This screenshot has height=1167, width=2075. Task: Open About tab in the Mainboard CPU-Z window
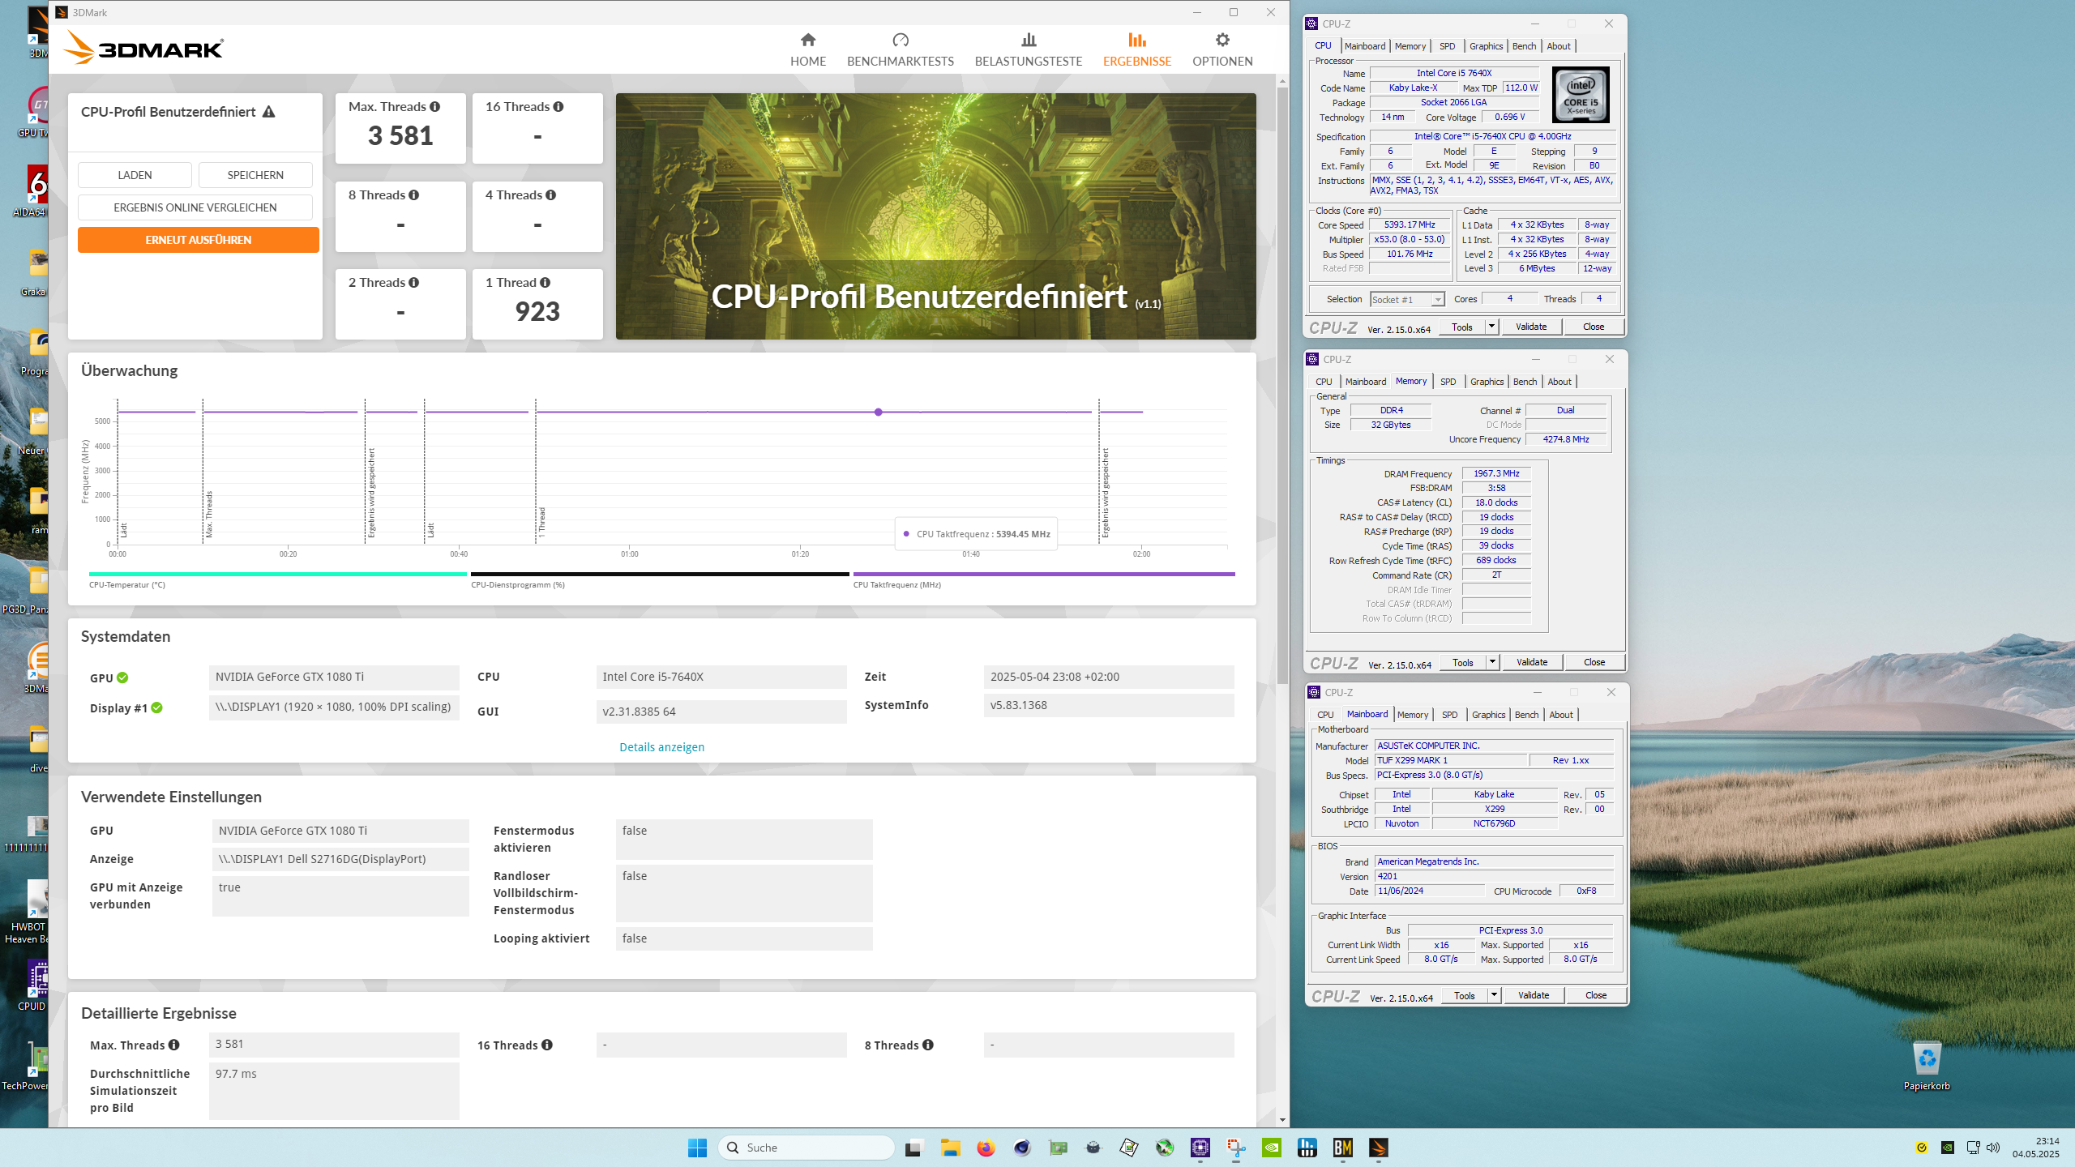1560,715
